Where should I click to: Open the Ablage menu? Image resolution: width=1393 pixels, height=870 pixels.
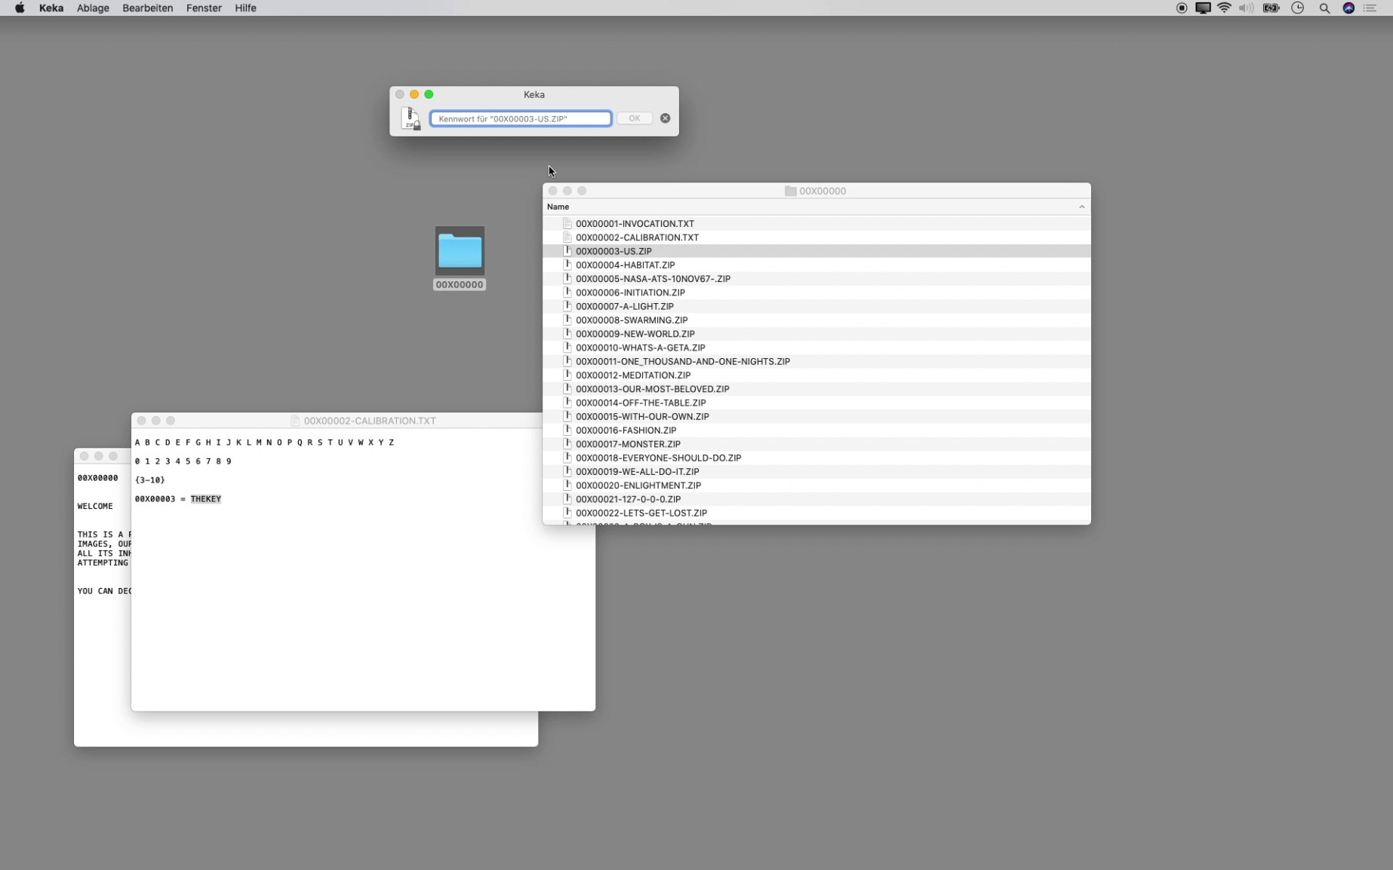click(x=93, y=8)
